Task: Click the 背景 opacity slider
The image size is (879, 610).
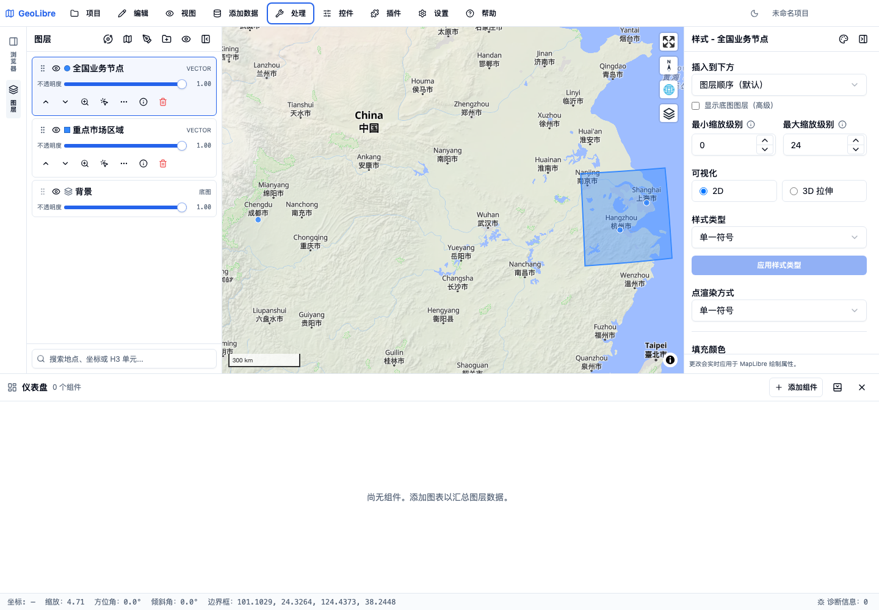Action: (125, 207)
